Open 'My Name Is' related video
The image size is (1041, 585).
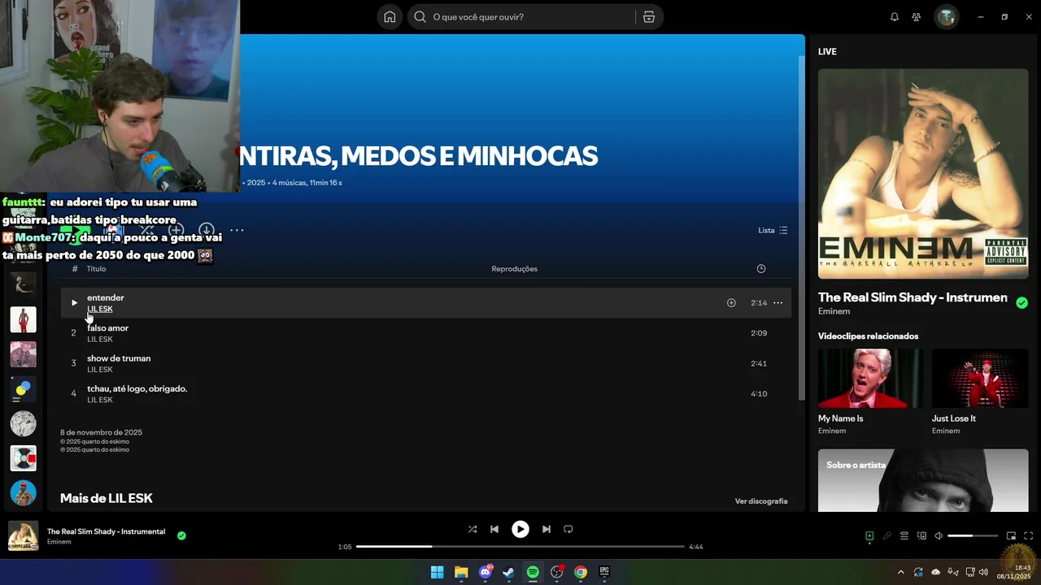[869, 379]
